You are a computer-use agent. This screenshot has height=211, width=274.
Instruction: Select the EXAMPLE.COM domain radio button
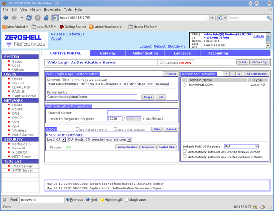[184, 85]
